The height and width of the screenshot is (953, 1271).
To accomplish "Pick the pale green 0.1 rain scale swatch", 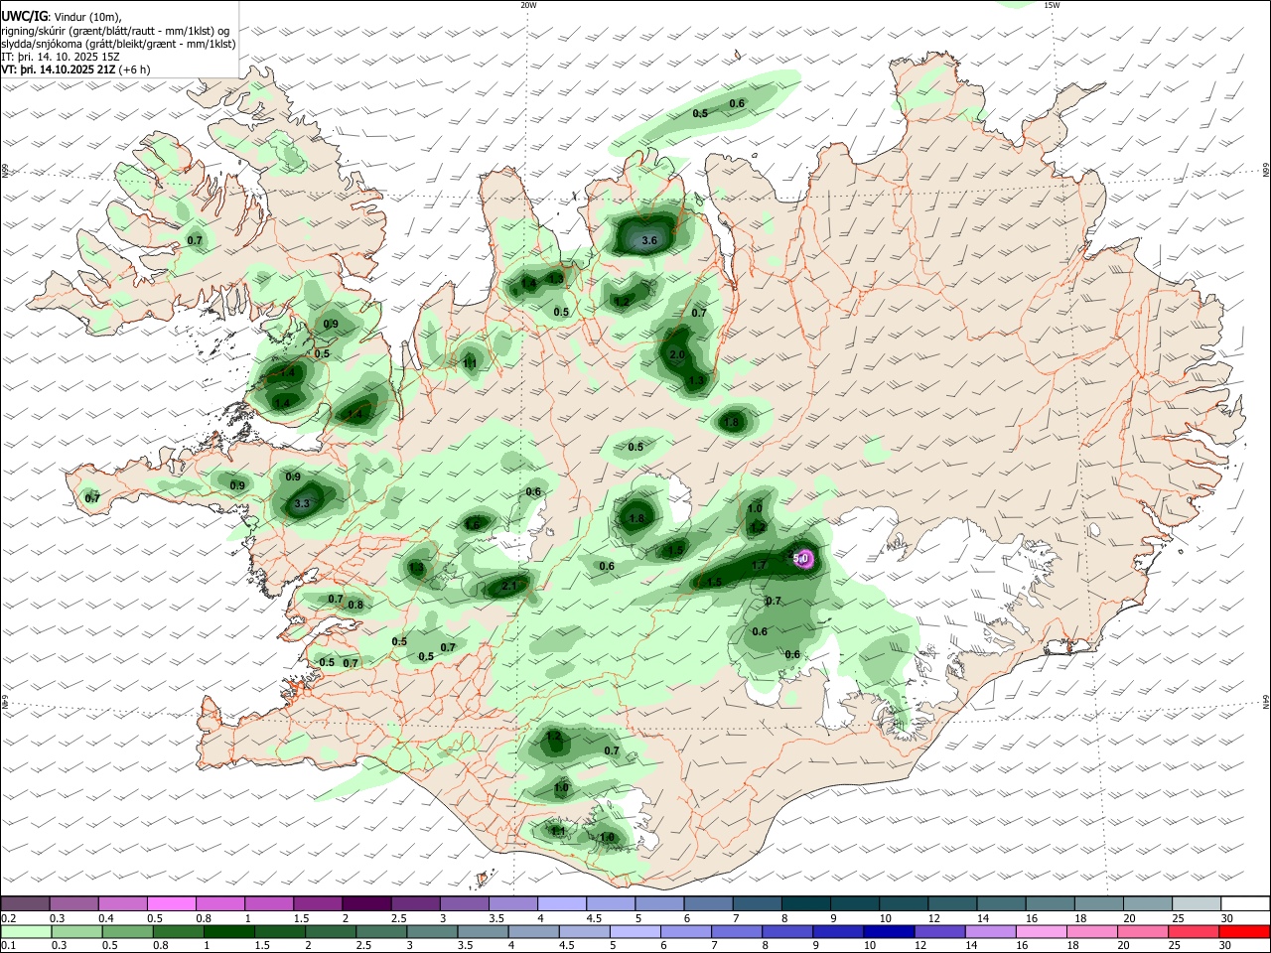I will tap(25, 932).
